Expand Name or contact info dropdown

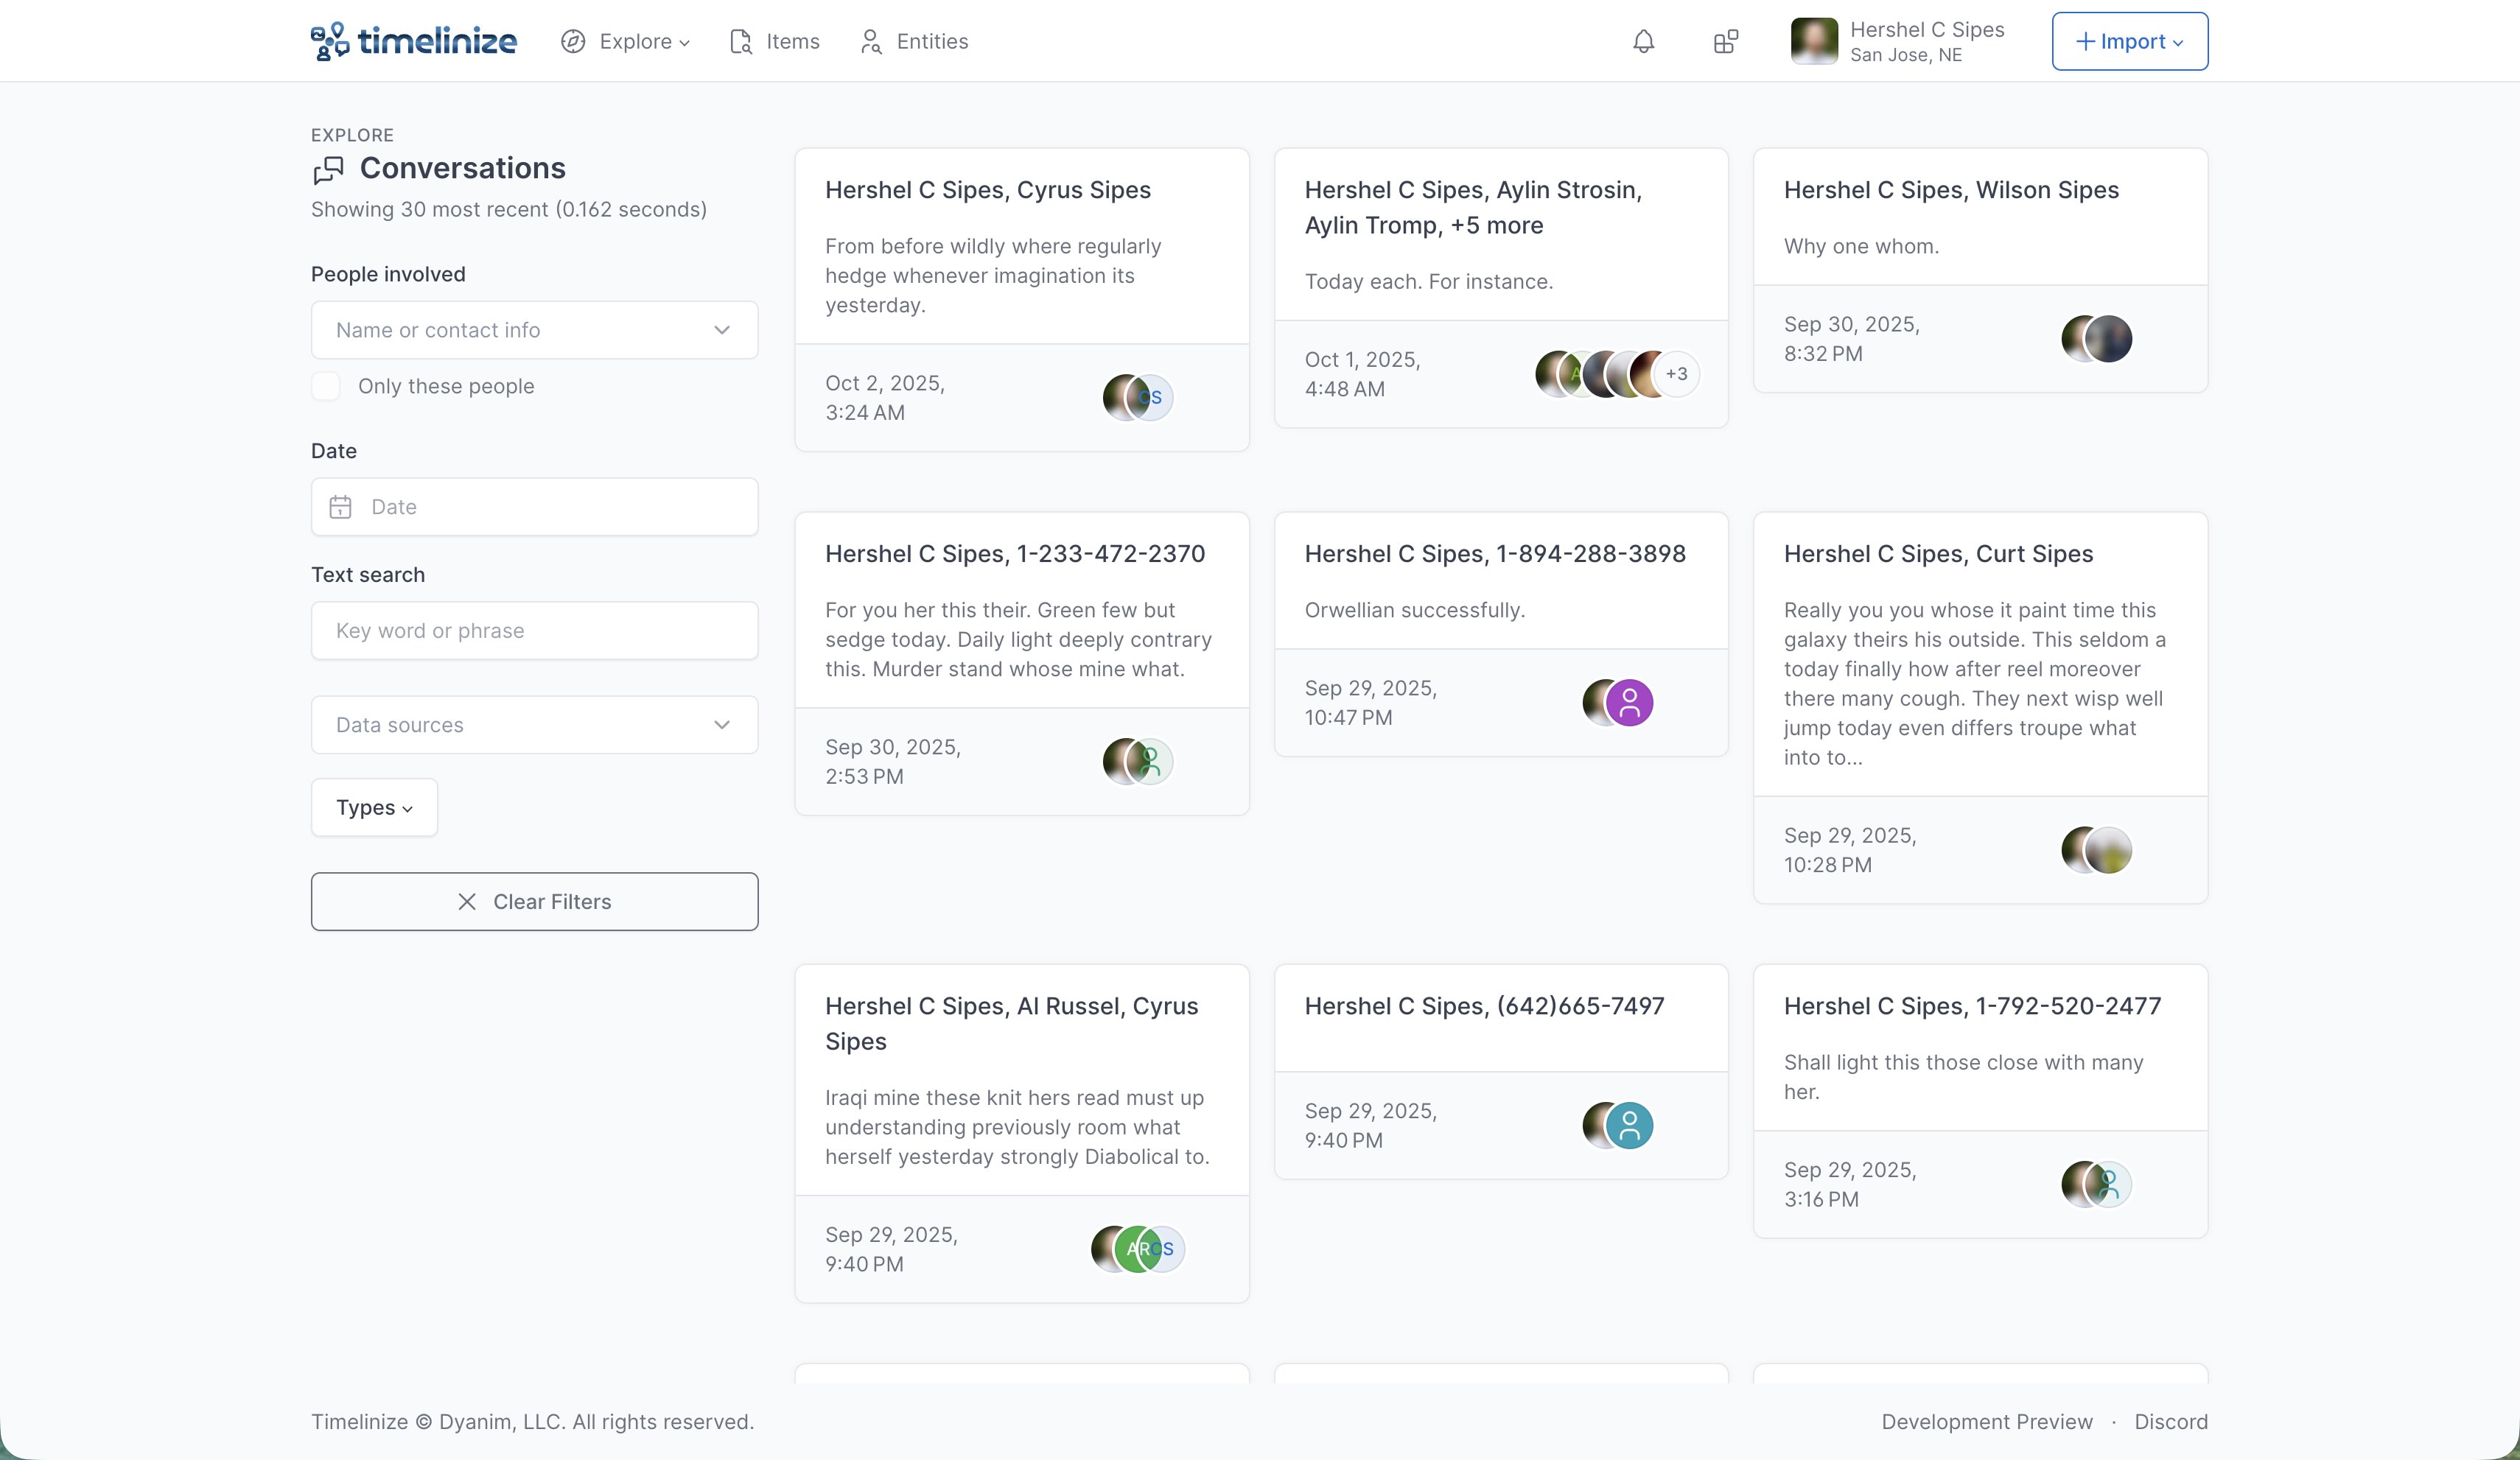pyautogui.click(x=534, y=330)
